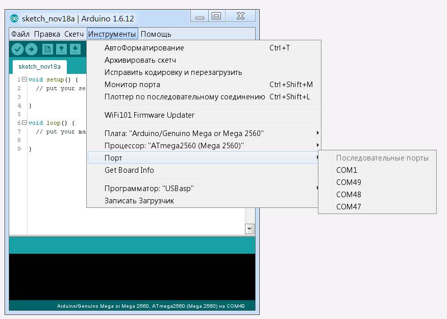
Task: Collapse the loop() function fold marker
Action: point(24,123)
